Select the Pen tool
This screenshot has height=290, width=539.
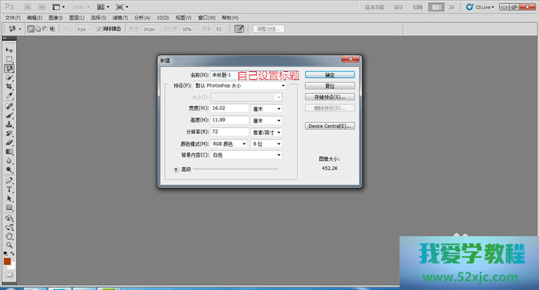(x=9, y=180)
